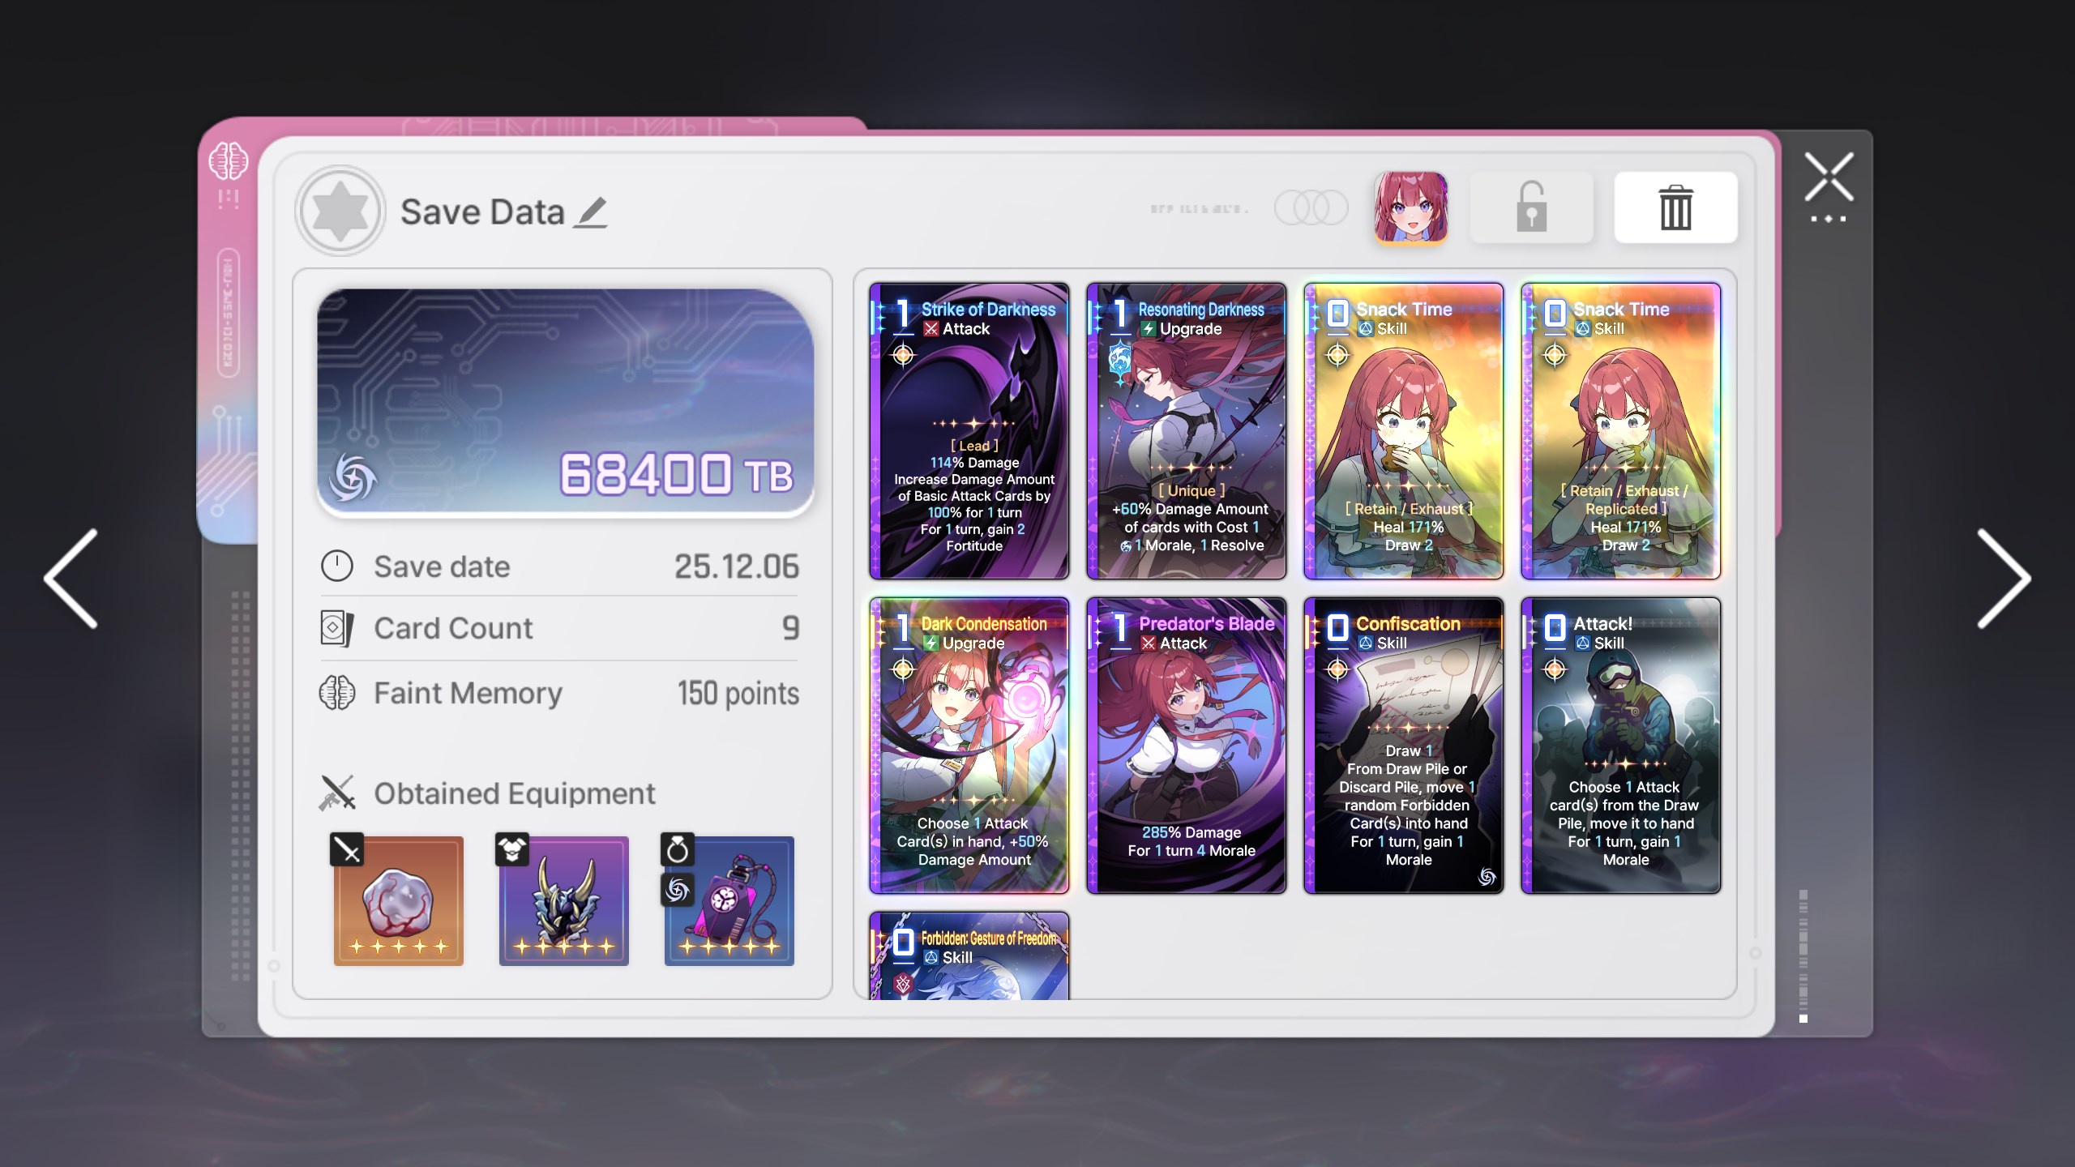Click the pencil edit icon beside Save Data
Image resolution: width=2075 pixels, height=1167 pixels.
[591, 213]
